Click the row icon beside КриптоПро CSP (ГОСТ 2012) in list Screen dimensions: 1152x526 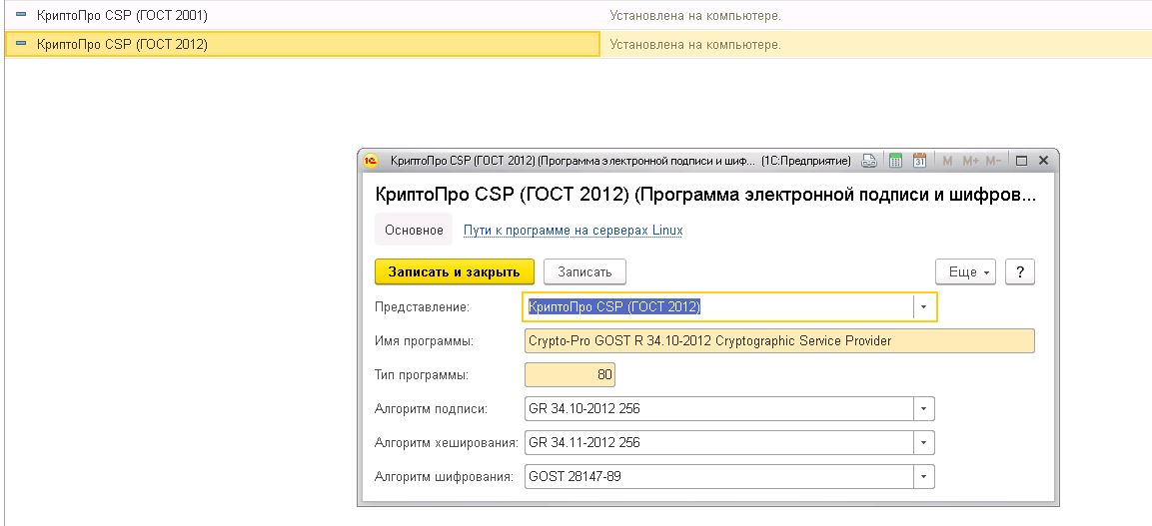pos(21,44)
